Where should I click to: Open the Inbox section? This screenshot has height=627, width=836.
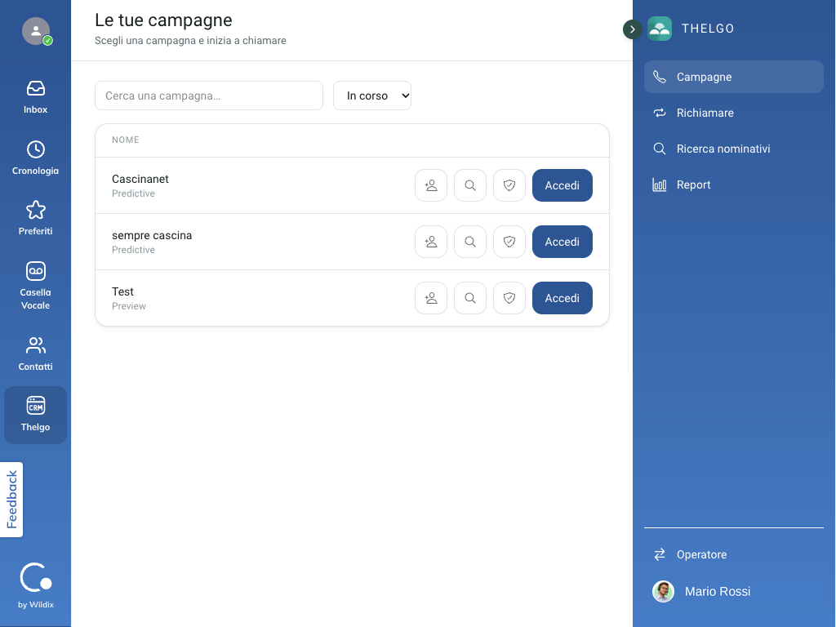pyautogui.click(x=35, y=97)
